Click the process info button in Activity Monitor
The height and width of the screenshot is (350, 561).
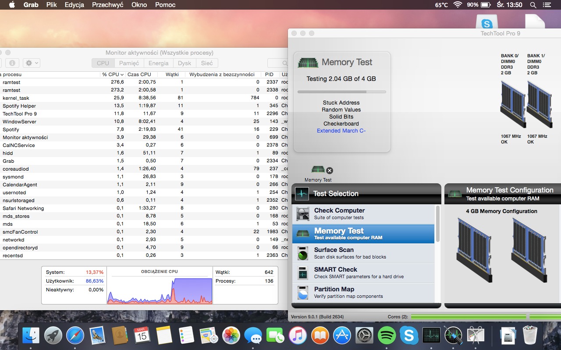12,63
